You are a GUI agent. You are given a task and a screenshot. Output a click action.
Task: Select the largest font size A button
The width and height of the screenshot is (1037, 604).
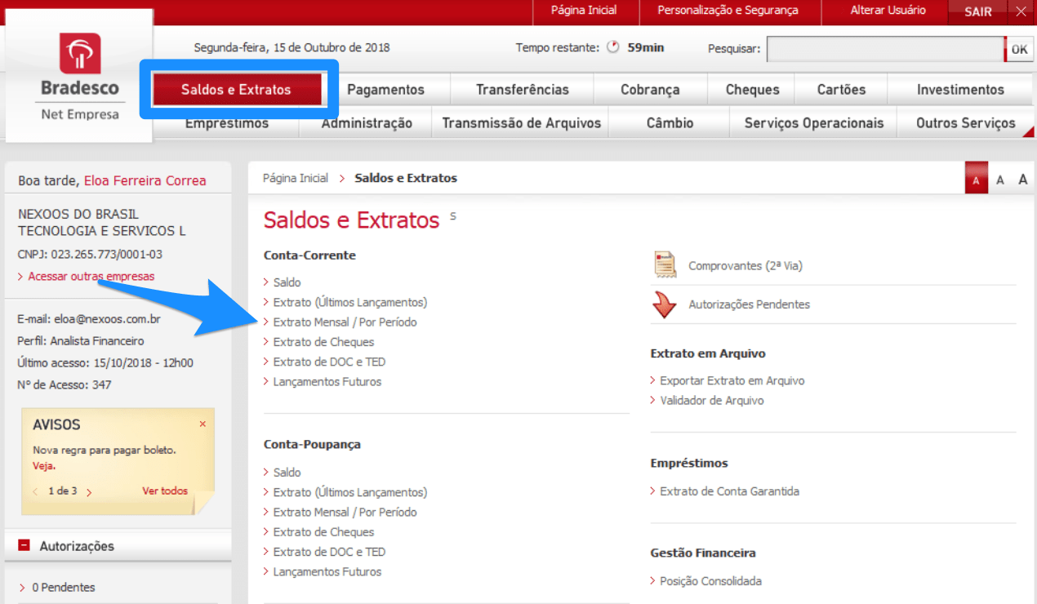tap(1022, 180)
